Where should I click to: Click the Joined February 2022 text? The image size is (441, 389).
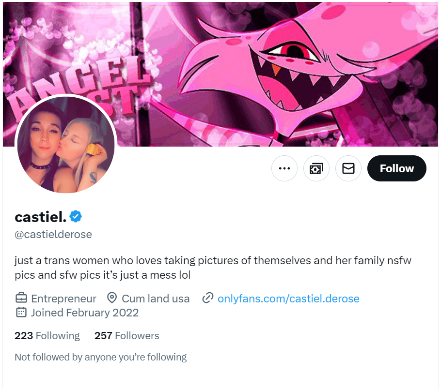(85, 313)
